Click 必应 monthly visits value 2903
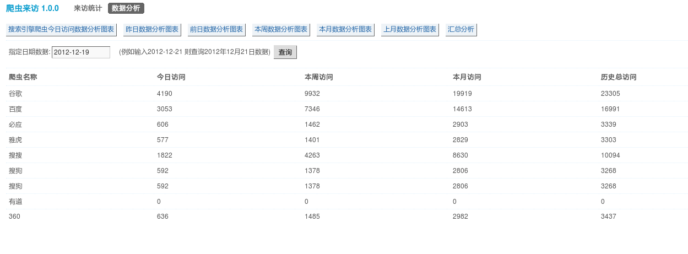 461,125
